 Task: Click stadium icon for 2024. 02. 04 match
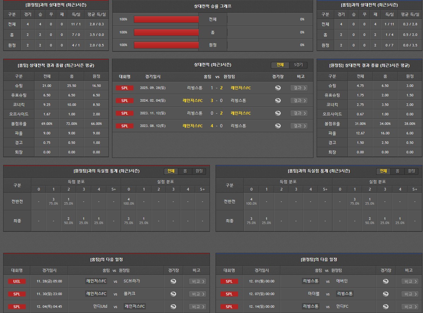pyautogui.click(x=278, y=101)
